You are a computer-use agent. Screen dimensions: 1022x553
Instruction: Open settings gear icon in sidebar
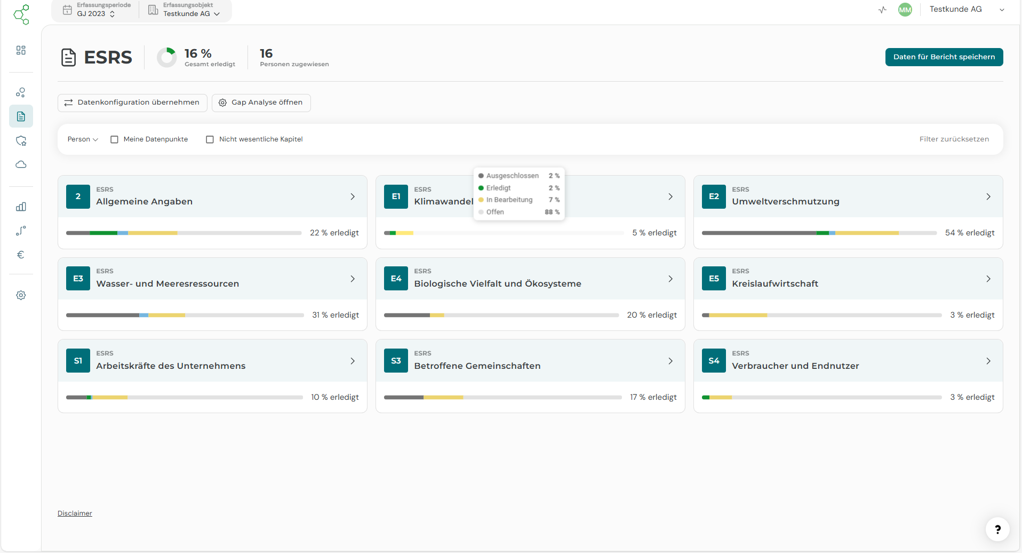pos(21,295)
